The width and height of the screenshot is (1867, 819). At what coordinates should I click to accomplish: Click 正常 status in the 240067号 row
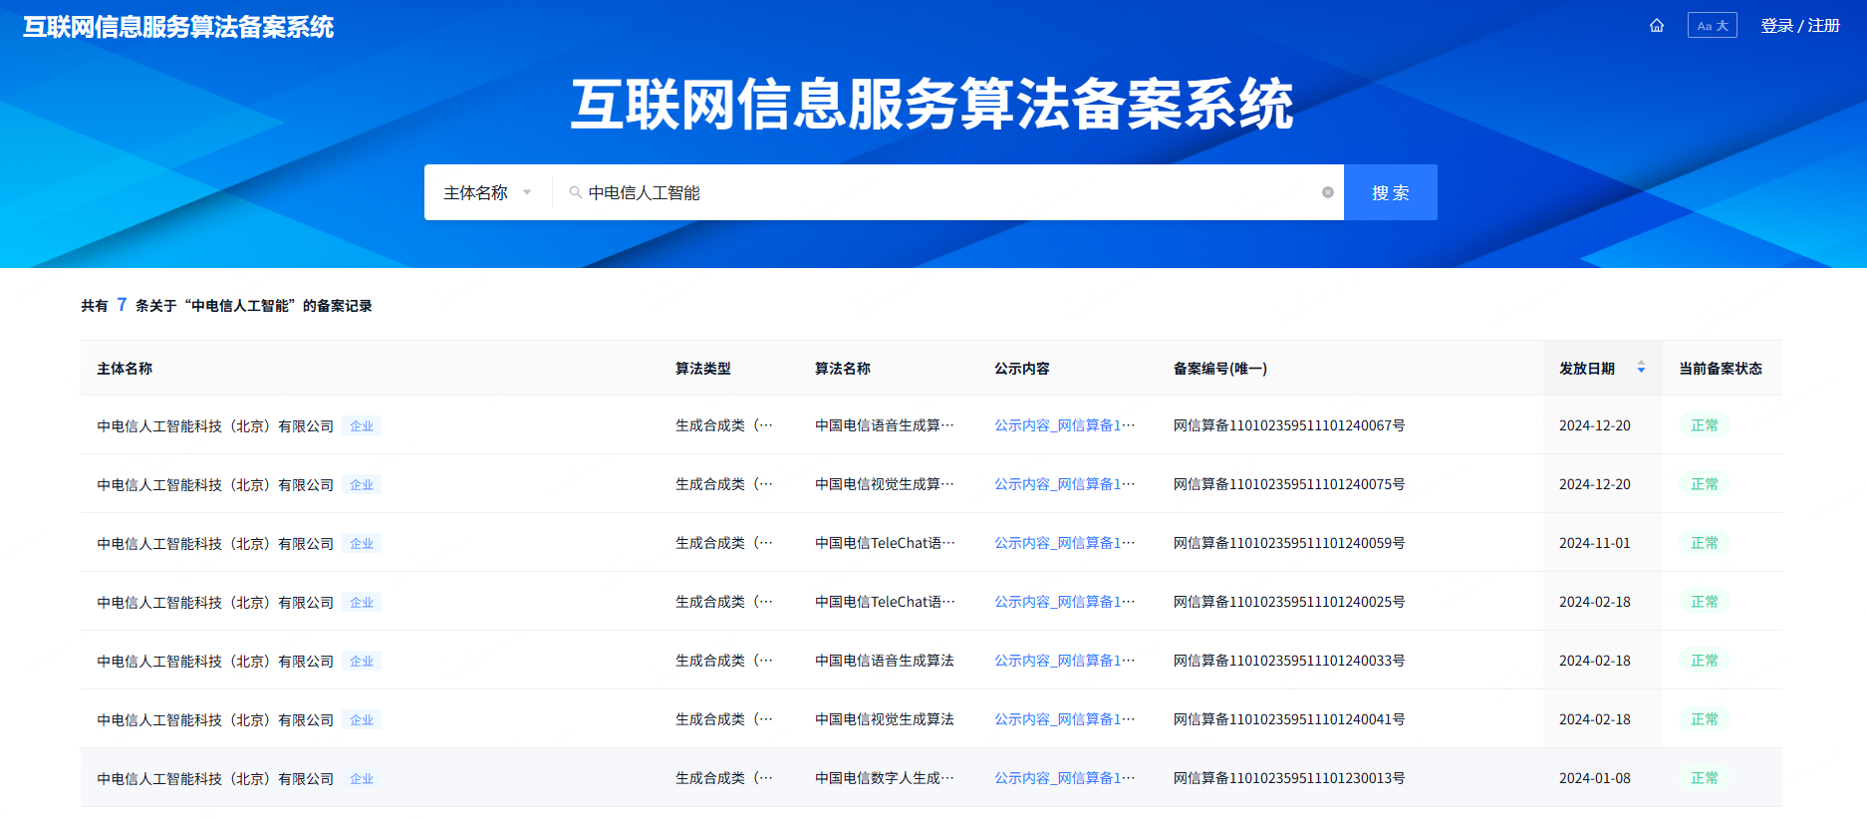coord(1705,425)
